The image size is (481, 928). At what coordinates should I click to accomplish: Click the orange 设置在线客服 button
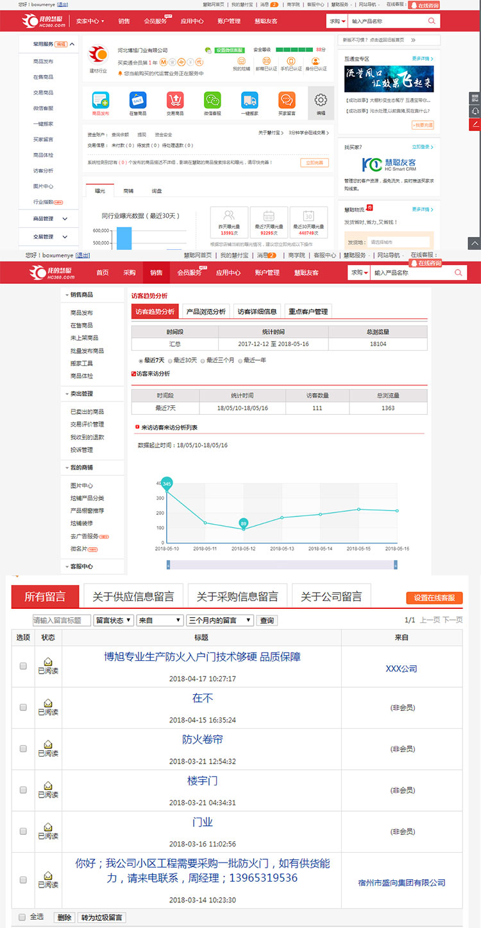point(434,598)
